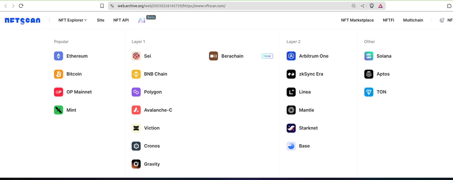Choose Cronos chain name
This screenshot has width=453, height=180.
152,146
